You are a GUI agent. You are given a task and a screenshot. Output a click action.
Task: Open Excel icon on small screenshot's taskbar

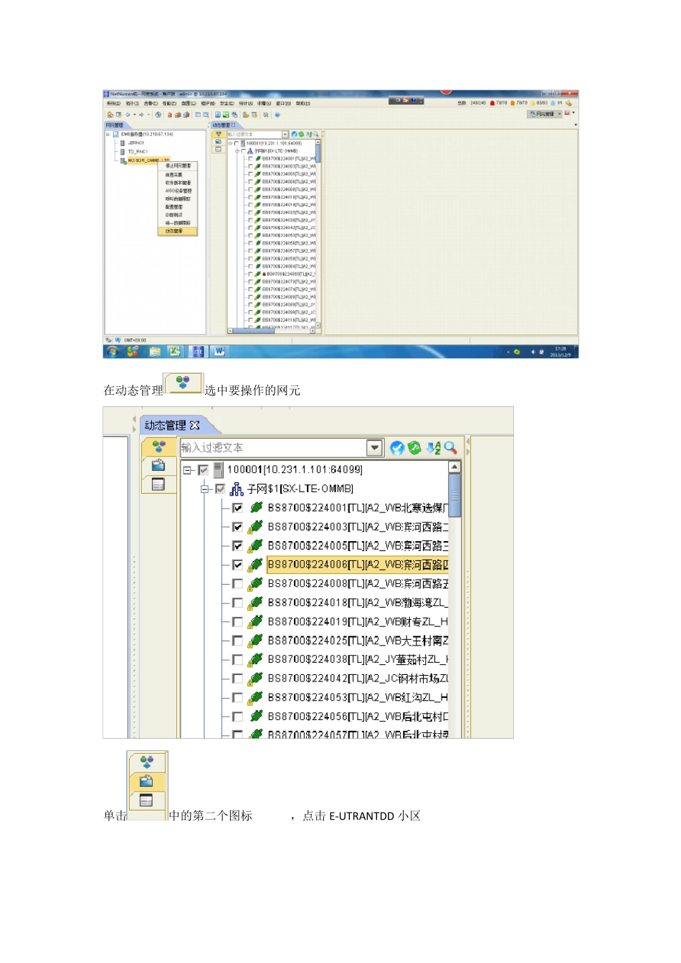[174, 351]
